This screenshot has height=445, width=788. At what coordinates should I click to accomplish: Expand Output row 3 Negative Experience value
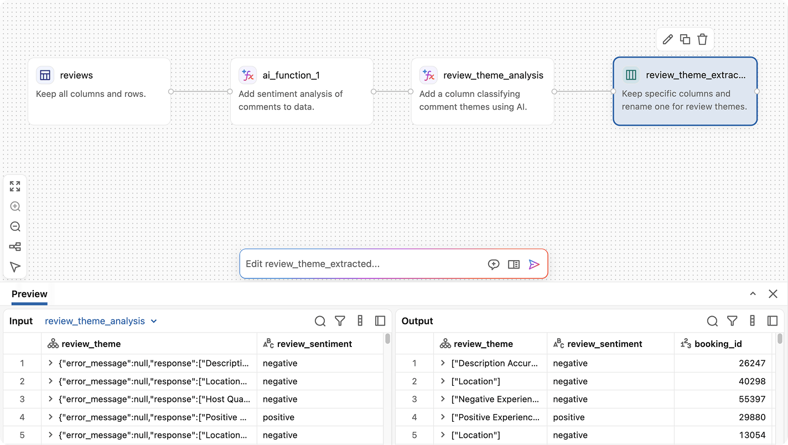[x=443, y=399]
